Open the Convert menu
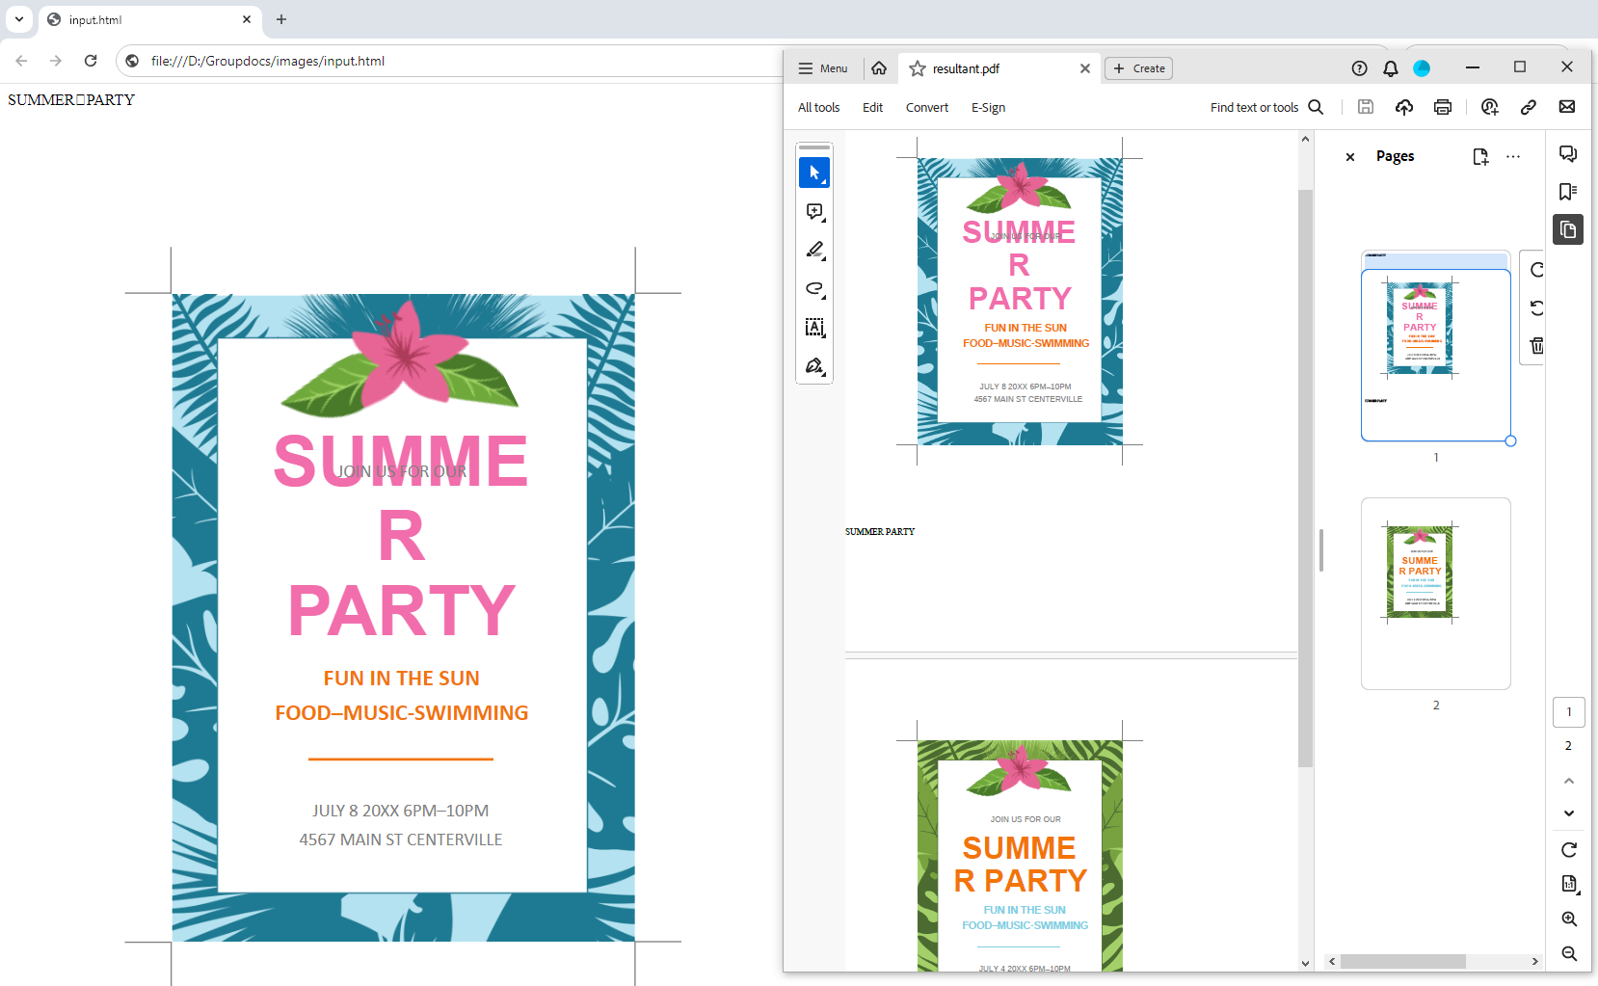This screenshot has height=986, width=1598. [926, 108]
